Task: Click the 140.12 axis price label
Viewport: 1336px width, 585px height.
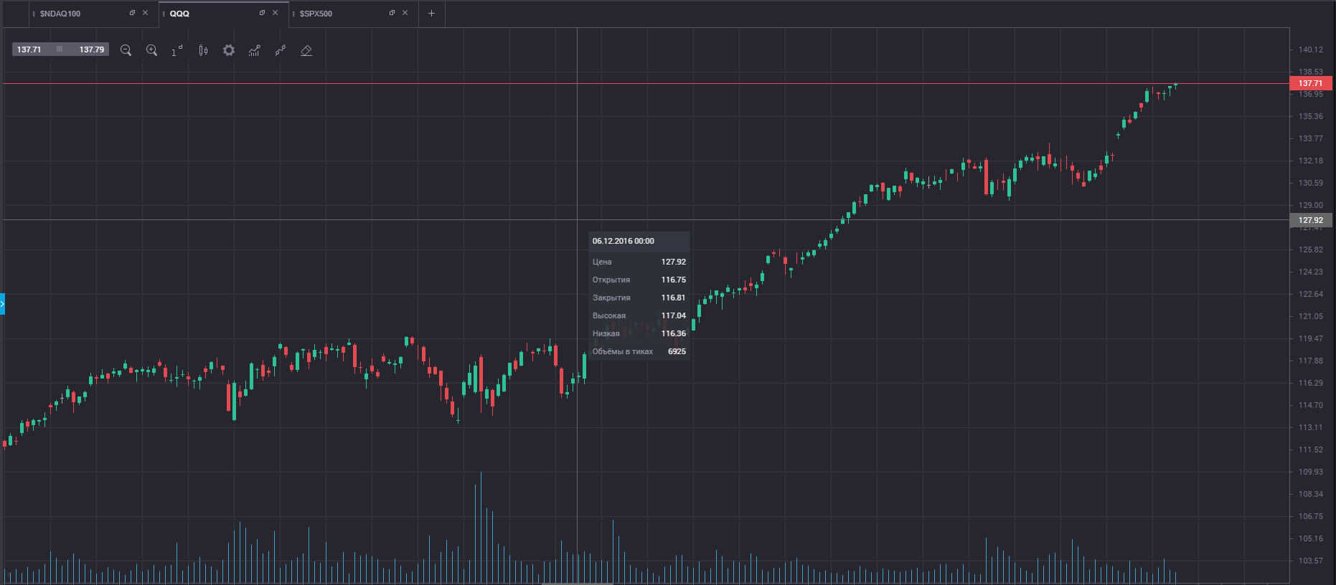Action: (1311, 49)
